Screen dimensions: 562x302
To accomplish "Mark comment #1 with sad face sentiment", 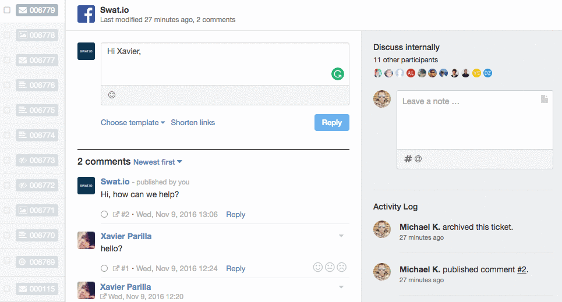I will tap(342, 267).
